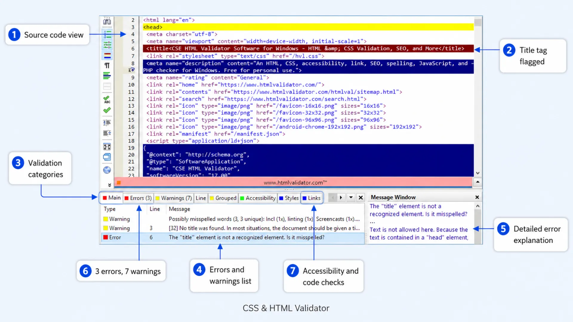573x322 pixels.
Task: Open the Links tab
Action: point(311,198)
